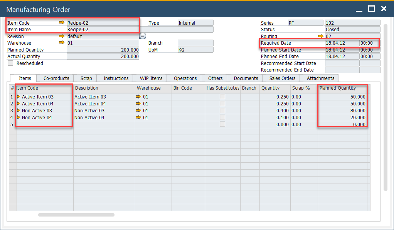The width and height of the screenshot is (394, 230).
Task: Check Has Substitutes for Active-Item-03
Action: point(222,97)
